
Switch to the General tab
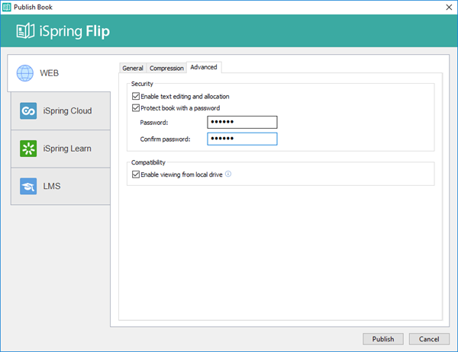tap(133, 68)
